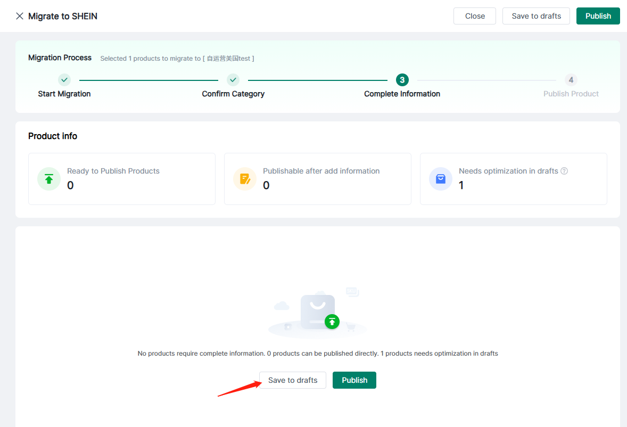Click the green Ready to Publish upload icon
Image resolution: width=627 pixels, height=427 pixels.
pyautogui.click(x=49, y=179)
